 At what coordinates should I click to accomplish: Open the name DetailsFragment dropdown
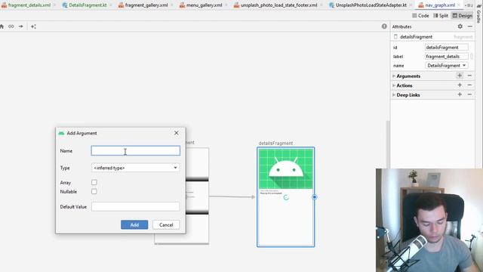tap(446, 66)
